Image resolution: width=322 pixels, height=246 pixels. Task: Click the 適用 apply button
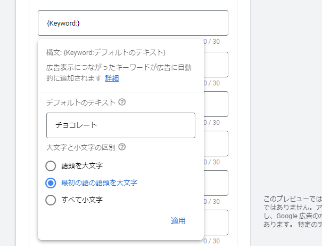[x=178, y=221]
